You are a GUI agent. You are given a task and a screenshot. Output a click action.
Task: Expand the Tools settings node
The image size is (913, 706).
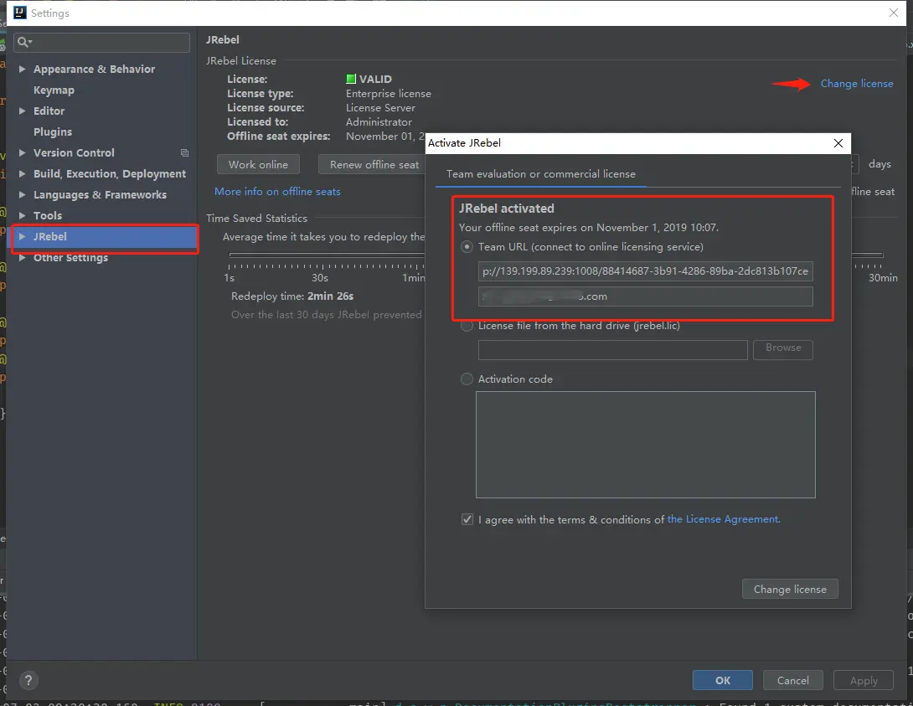(x=22, y=215)
